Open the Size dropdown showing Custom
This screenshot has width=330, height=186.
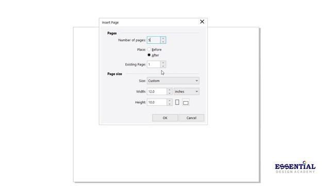click(x=173, y=81)
